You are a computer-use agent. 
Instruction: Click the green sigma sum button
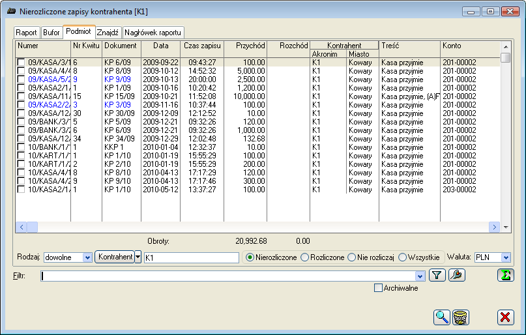506,275
